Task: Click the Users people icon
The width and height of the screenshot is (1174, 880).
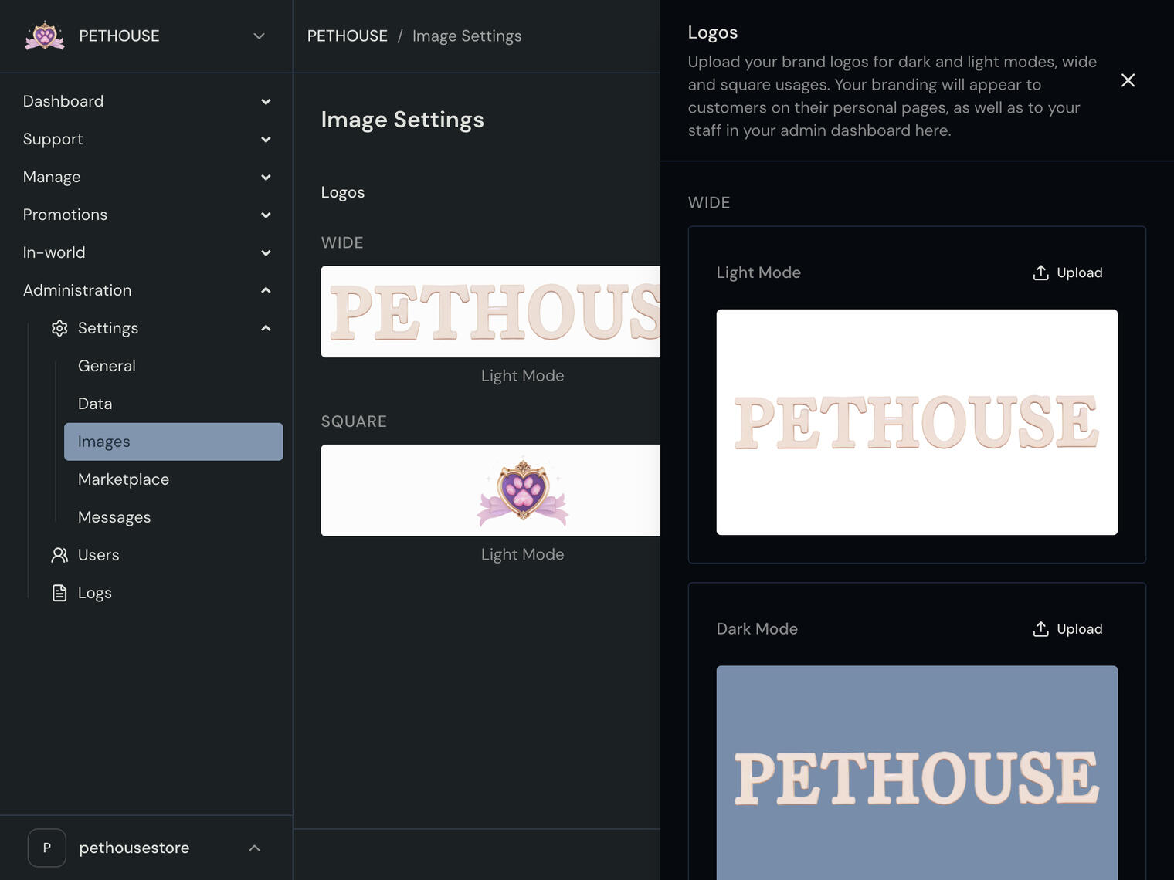Action: coord(59,555)
